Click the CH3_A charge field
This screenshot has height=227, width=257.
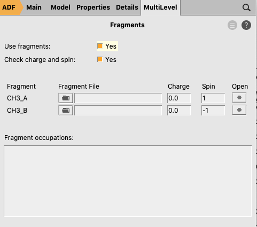coord(179,98)
